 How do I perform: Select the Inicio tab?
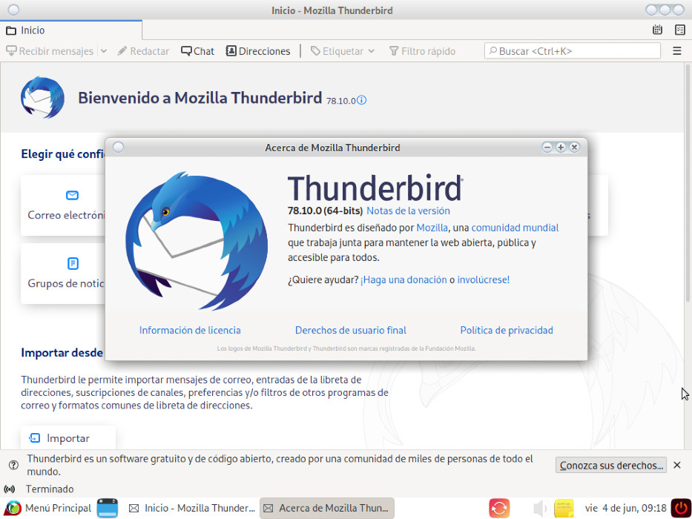(71, 30)
